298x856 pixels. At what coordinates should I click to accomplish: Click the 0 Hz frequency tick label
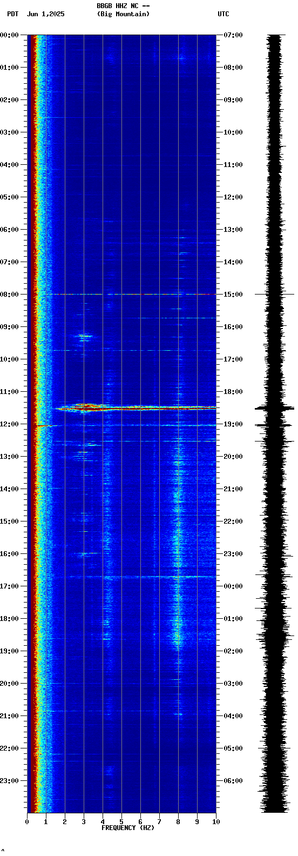click(27, 822)
